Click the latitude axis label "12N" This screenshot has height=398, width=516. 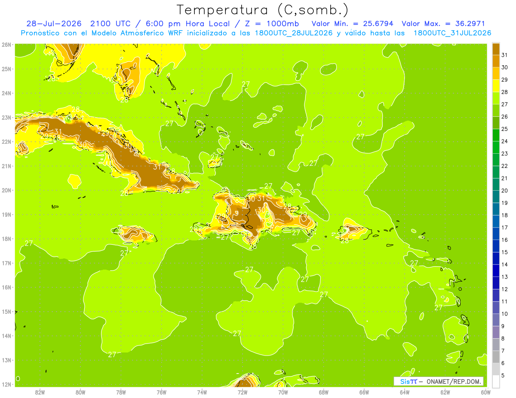6,384
